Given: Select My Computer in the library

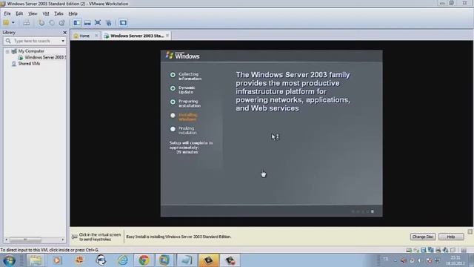Looking at the screenshot, I should [x=31, y=51].
